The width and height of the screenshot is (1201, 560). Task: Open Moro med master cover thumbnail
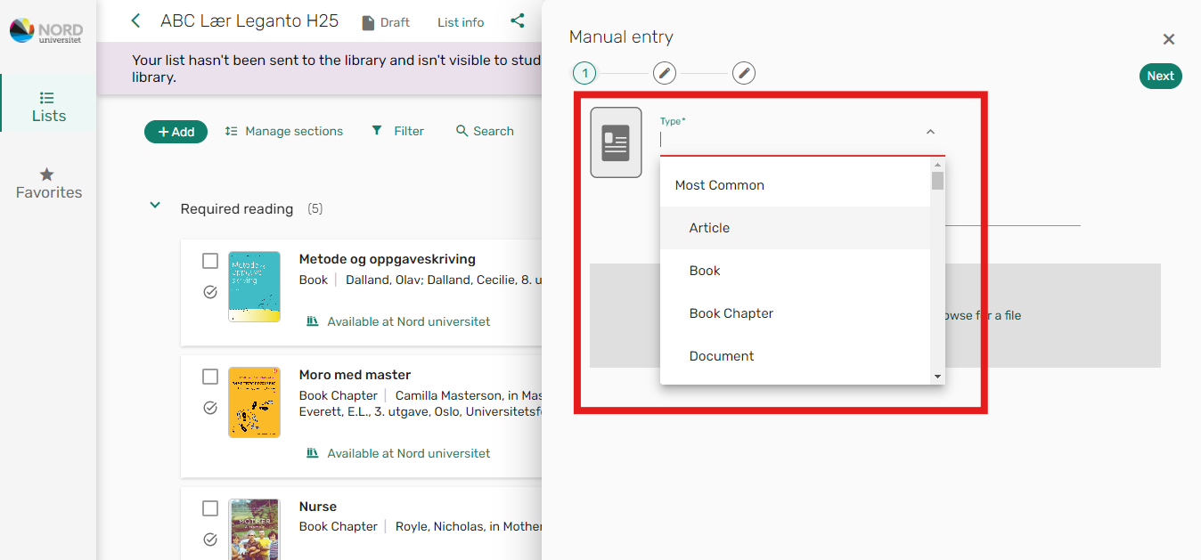254,402
